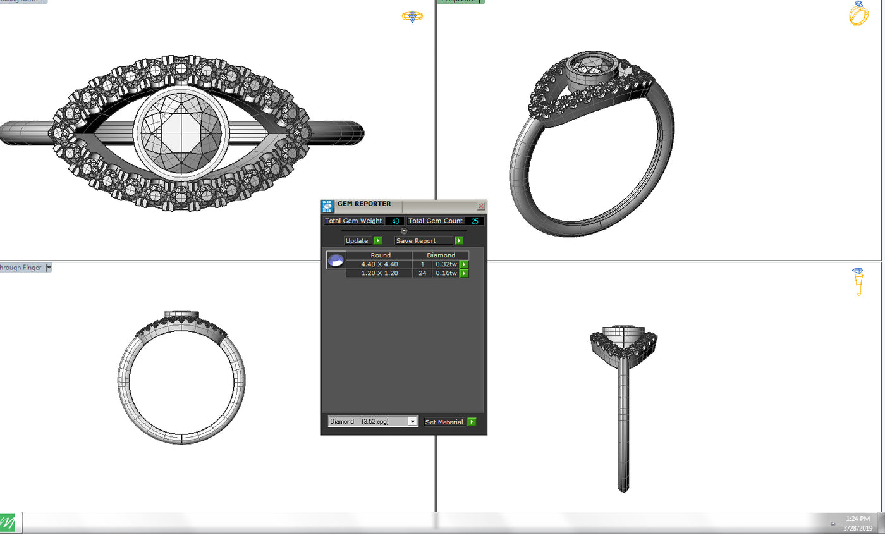Click the Total Gem Weight value field

[396, 221]
